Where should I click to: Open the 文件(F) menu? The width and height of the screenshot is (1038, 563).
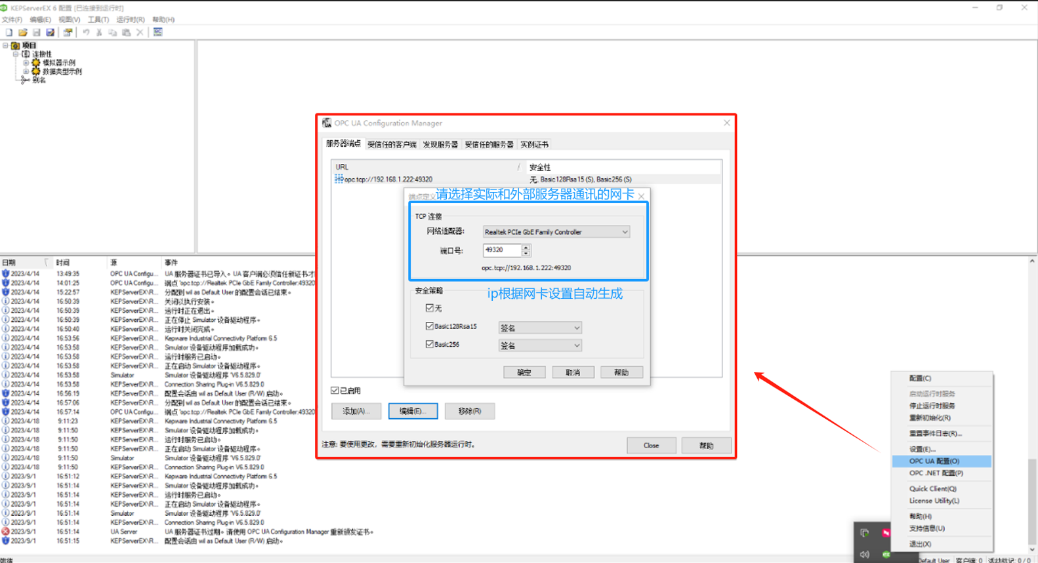click(x=12, y=20)
